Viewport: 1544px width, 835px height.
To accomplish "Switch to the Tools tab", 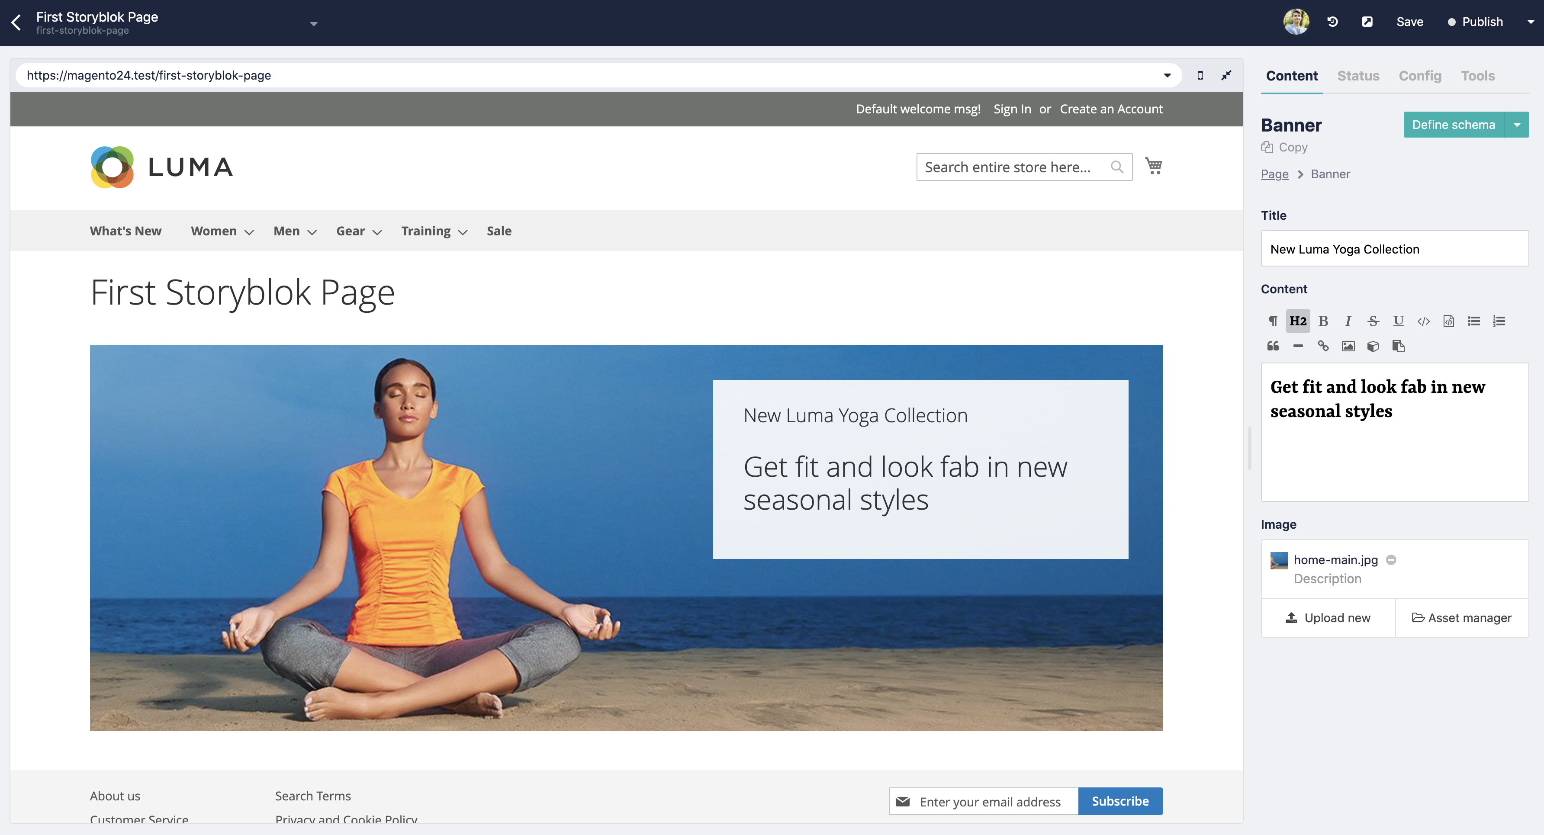I will pyautogui.click(x=1477, y=76).
